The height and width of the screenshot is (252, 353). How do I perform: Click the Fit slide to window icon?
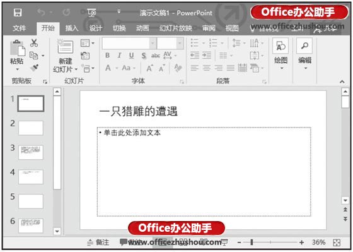coord(337,243)
